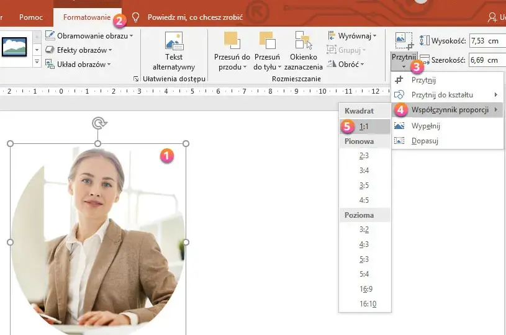This screenshot has height=335, width=506.
Task: Click top-right resize handle of the picture
Action: [186, 143]
